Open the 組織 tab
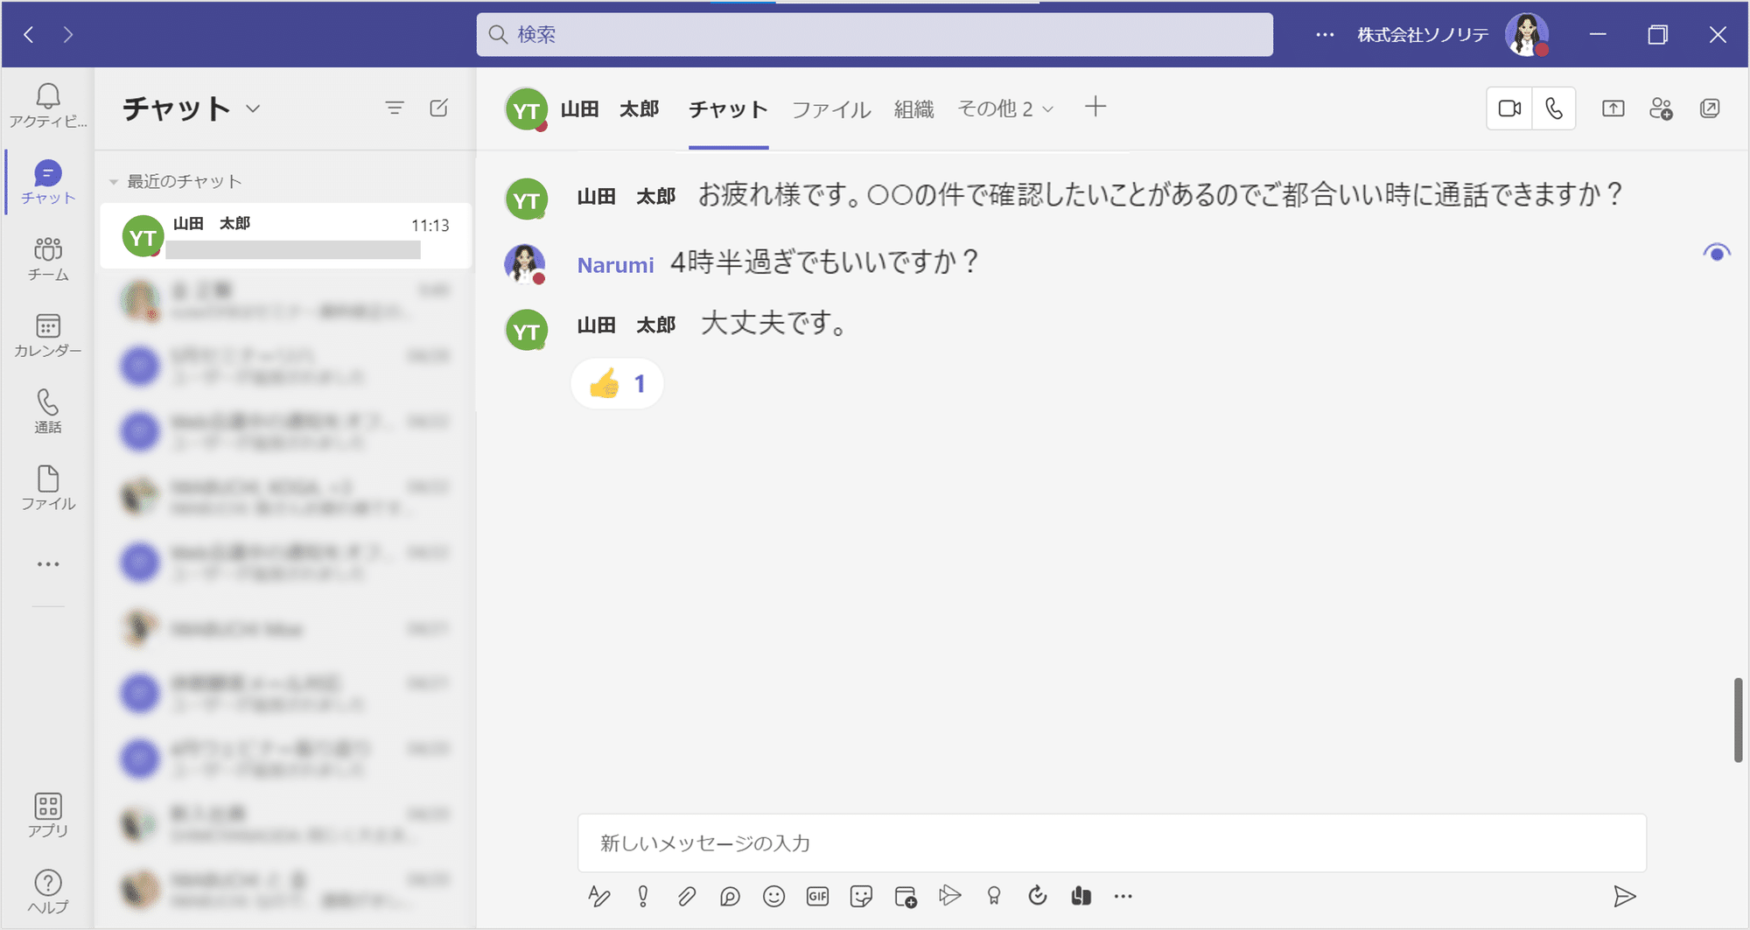Image resolution: width=1750 pixels, height=930 pixels. coord(913,108)
